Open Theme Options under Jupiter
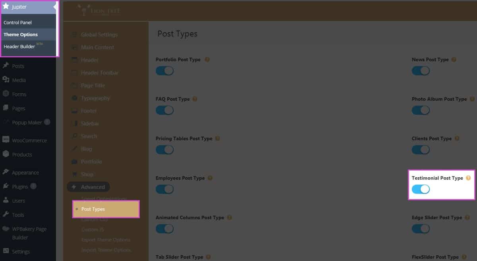477x261 pixels. [x=21, y=35]
